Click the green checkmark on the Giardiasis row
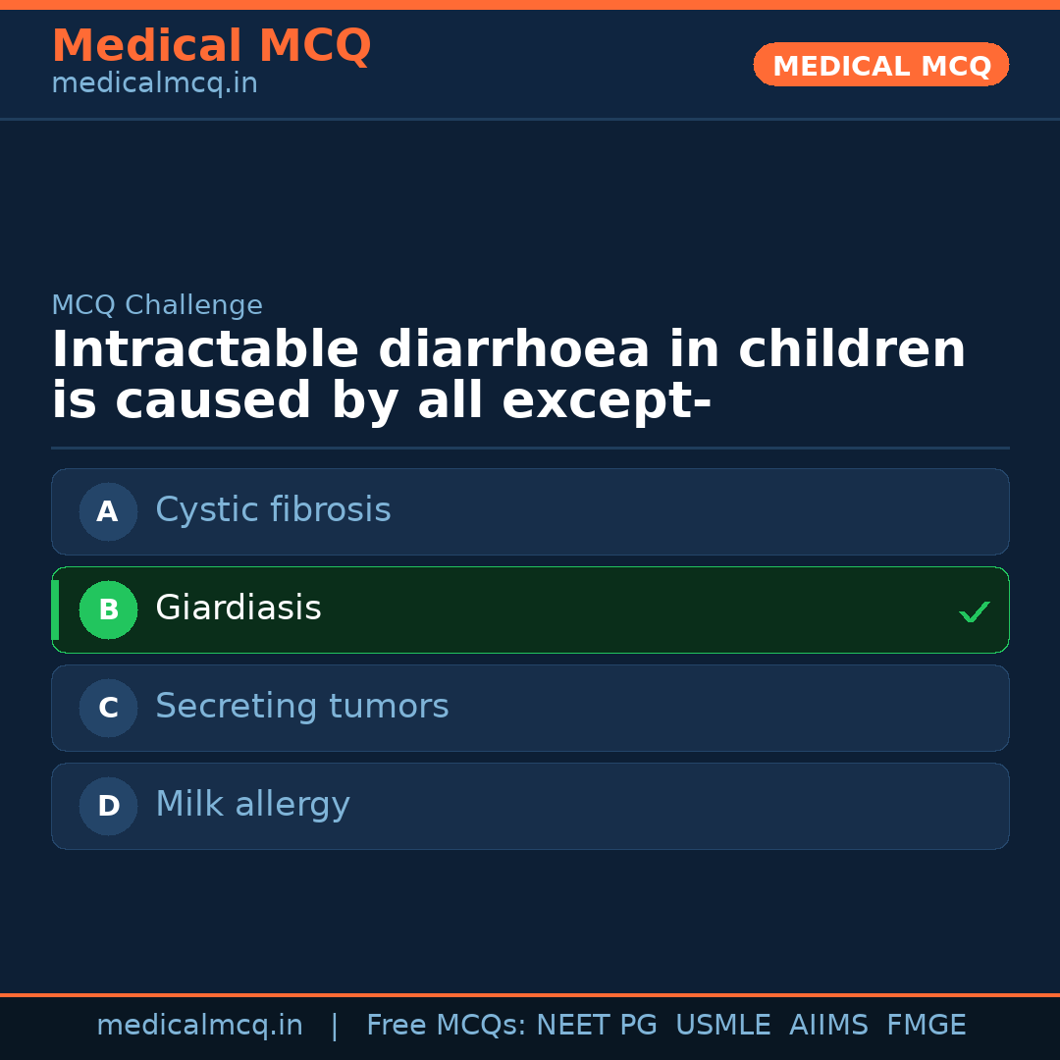 pyautogui.click(x=974, y=611)
